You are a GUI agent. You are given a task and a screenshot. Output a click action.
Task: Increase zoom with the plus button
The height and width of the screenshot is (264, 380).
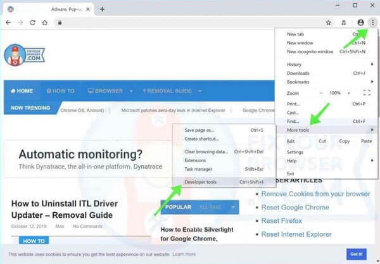pos(349,93)
